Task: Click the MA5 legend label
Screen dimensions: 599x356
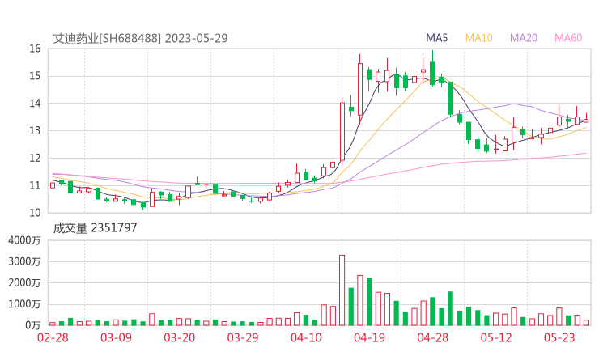Action: pyautogui.click(x=436, y=38)
